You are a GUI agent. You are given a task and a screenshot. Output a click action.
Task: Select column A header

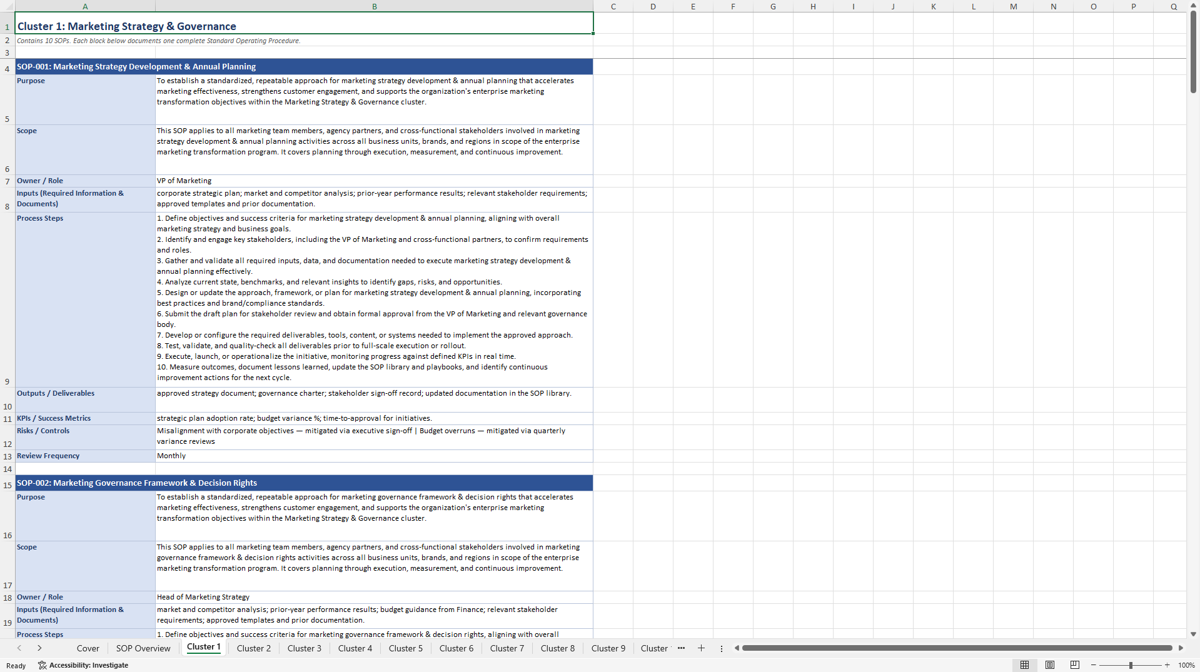[85, 6]
